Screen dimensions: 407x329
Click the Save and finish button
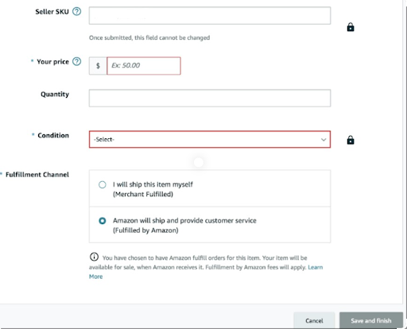pyautogui.click(x=371, y=320)
